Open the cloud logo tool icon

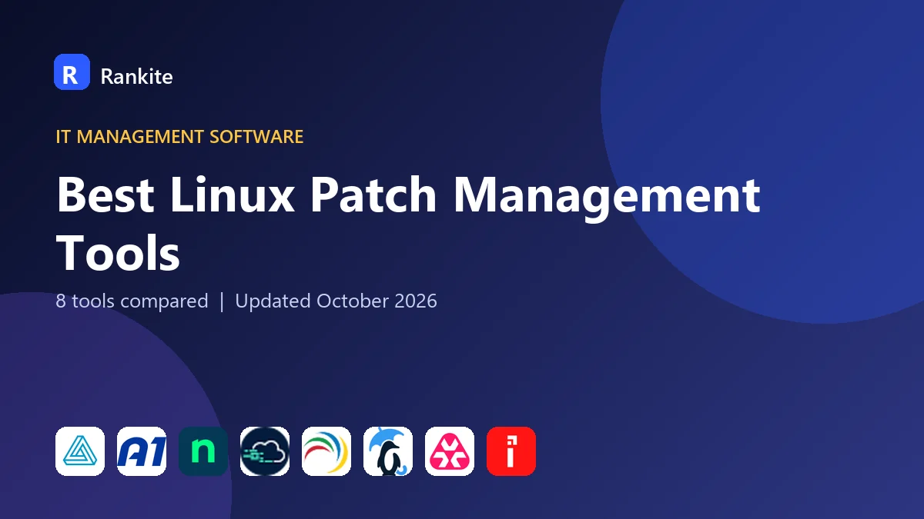(x=265, y=451)
